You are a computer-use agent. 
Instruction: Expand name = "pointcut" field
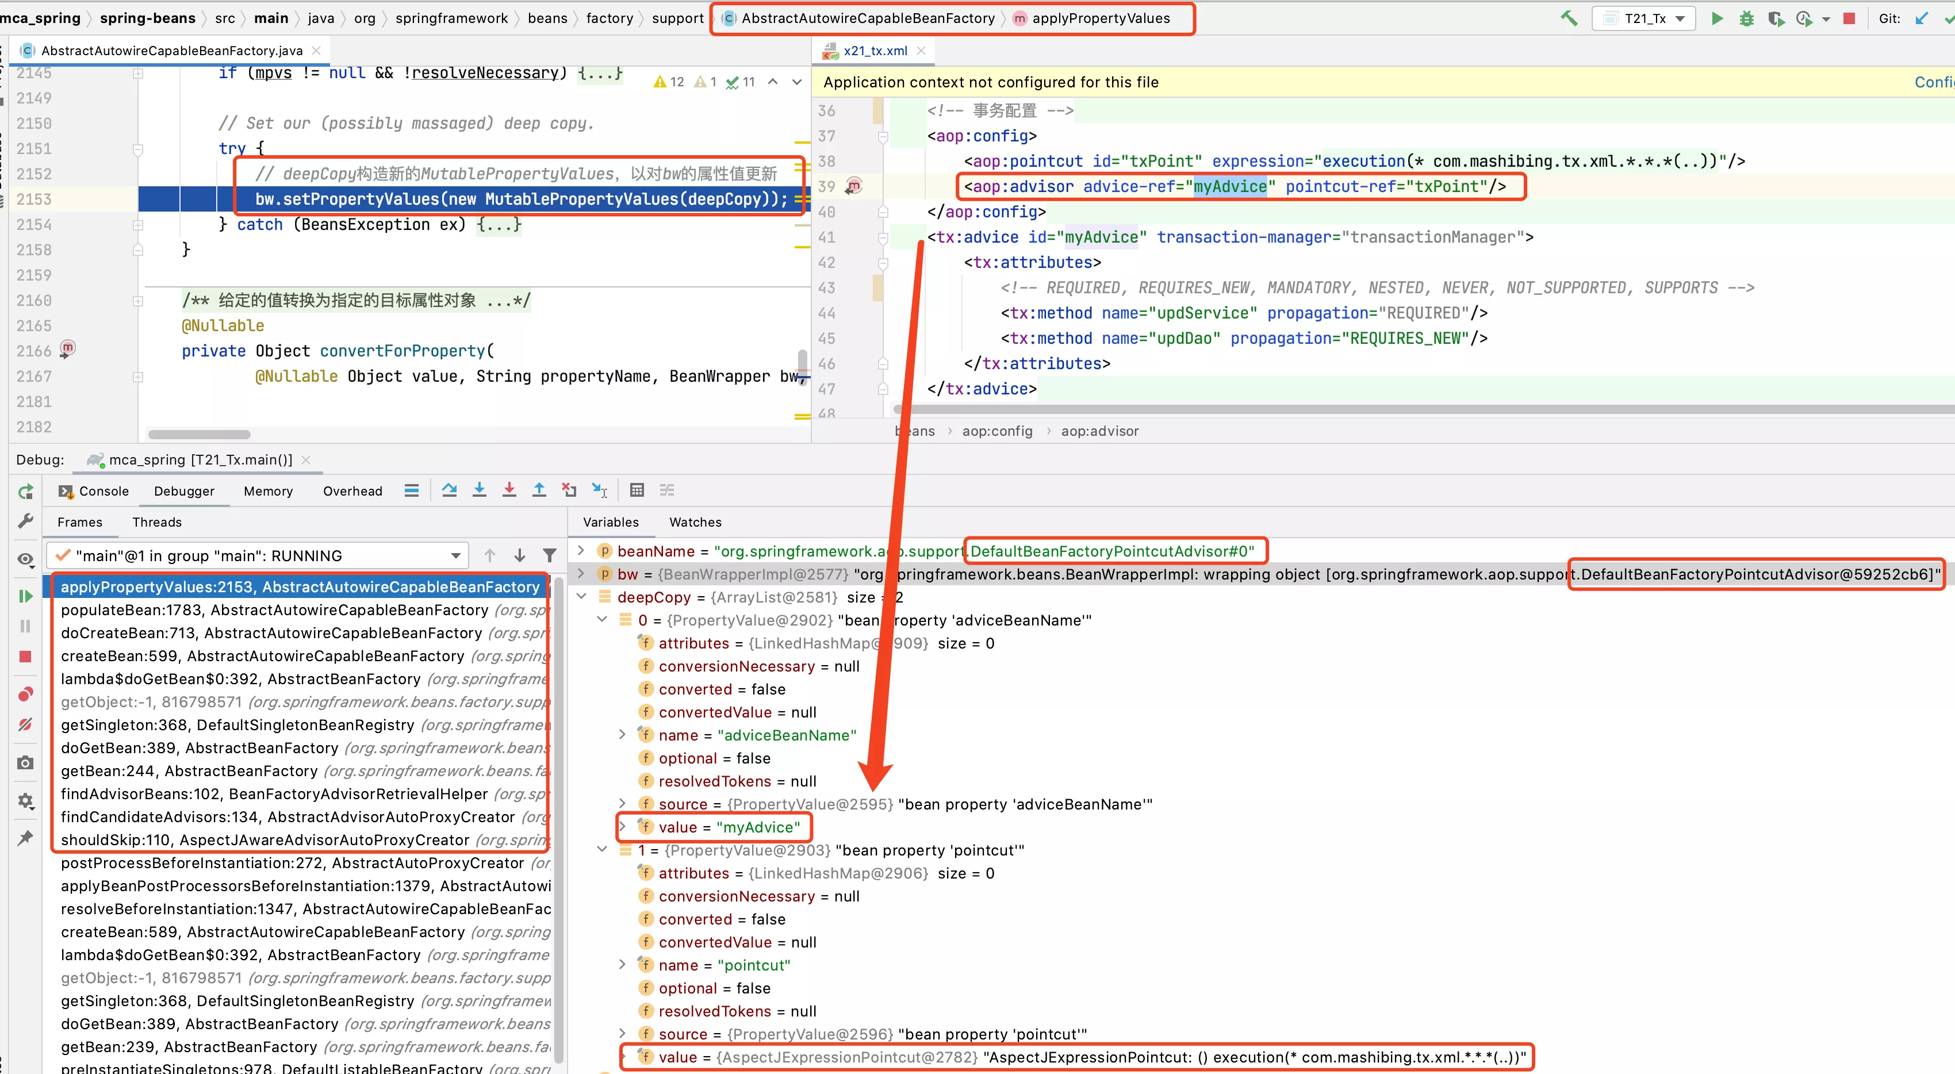tap(622, 965)
